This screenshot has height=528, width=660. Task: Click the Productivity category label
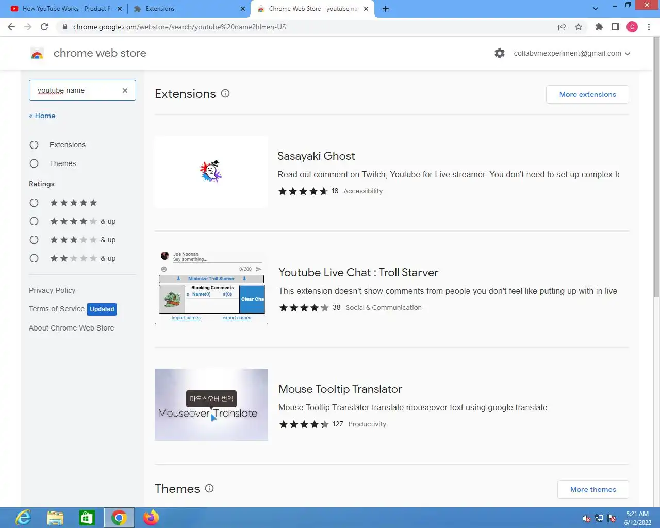click(367, 424)
